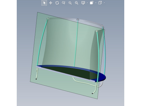The image size is (141, 106).
Task: Expand the clapperboard scene dropdown arrow
Action: pos(96,3)
